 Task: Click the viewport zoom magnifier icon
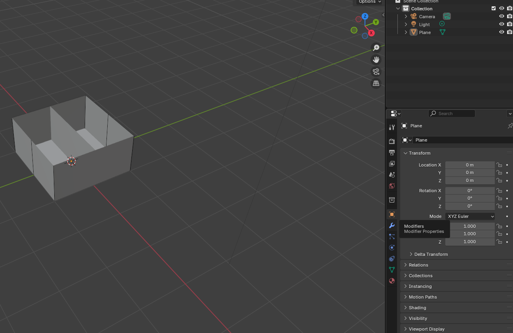pyautogui.click(x=376, y=48)
